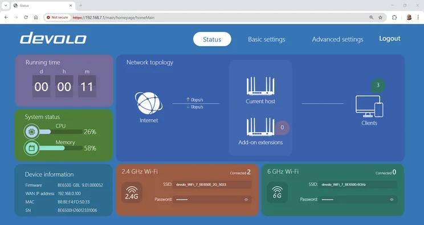Open the browser tab search dropdown
The height and width of the screenshot is (225, 424).
tap(5, 5)
